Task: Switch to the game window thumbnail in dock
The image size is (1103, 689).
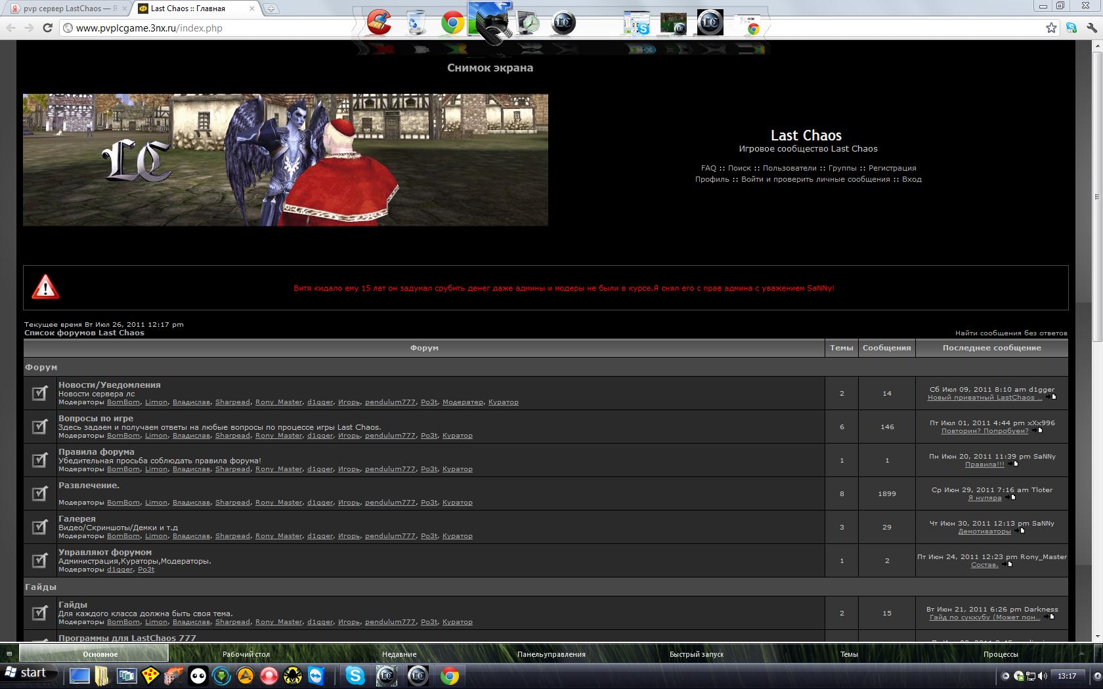Action: pos(673,23)
